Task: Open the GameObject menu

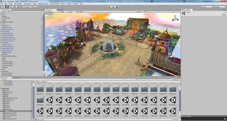Action: click(18, 4)
